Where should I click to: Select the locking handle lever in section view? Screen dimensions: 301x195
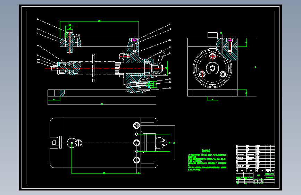tap(161, 57)
